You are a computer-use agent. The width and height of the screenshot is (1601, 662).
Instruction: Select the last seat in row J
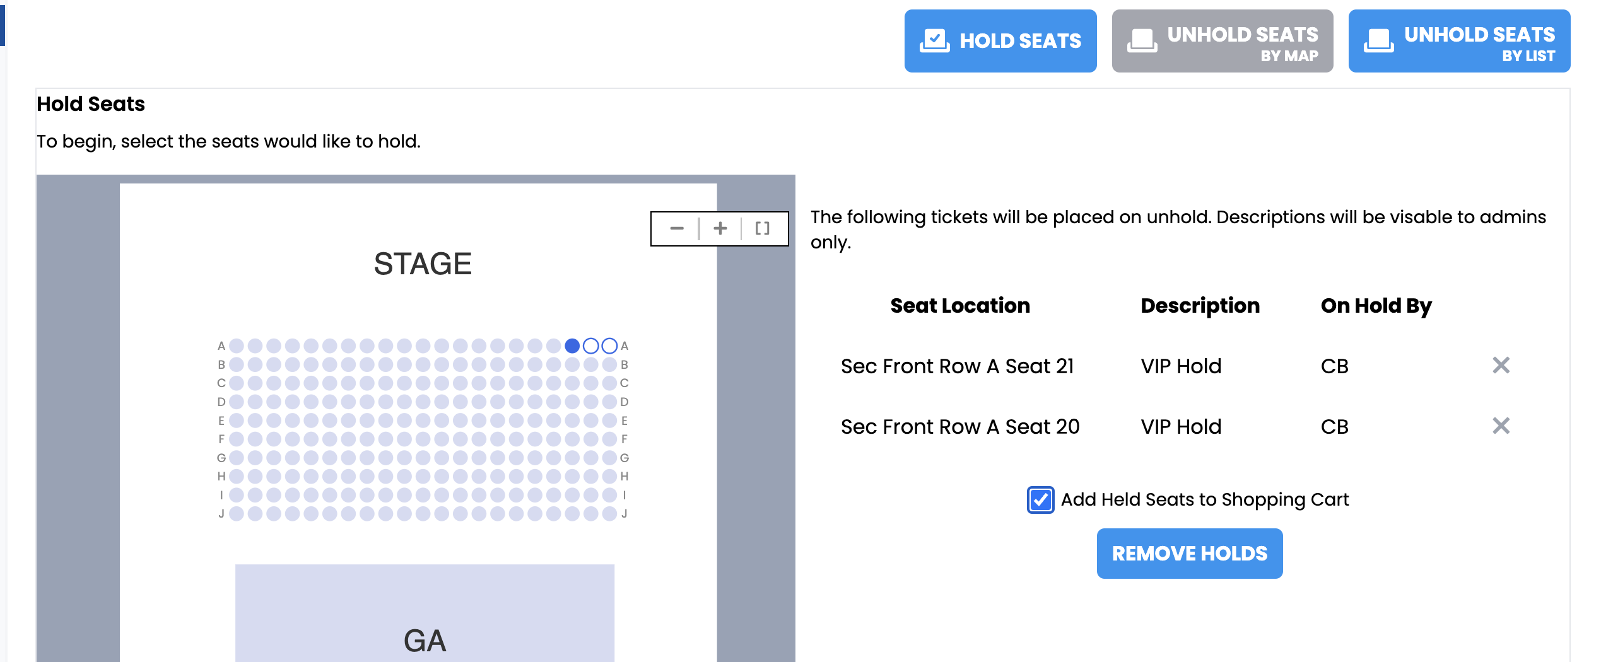point(609,514)
